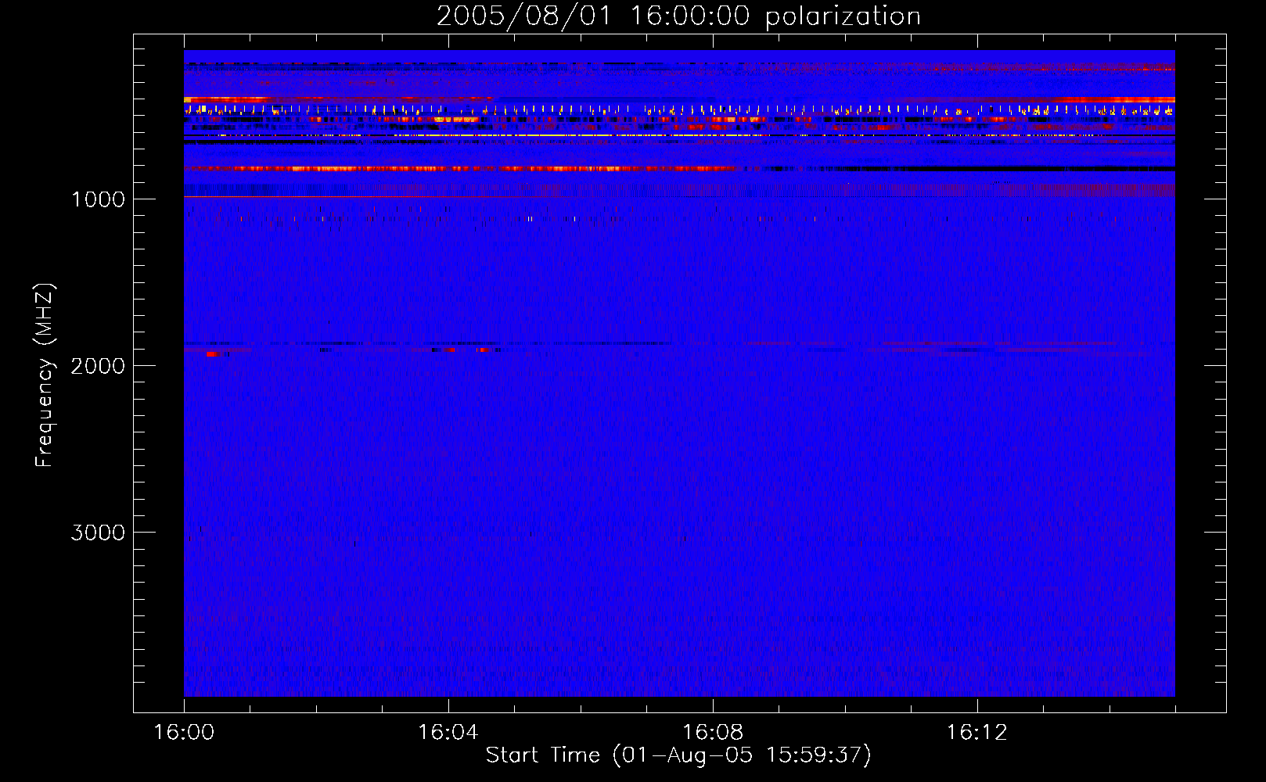Click the 16:04 time tick label

[448, 733]
